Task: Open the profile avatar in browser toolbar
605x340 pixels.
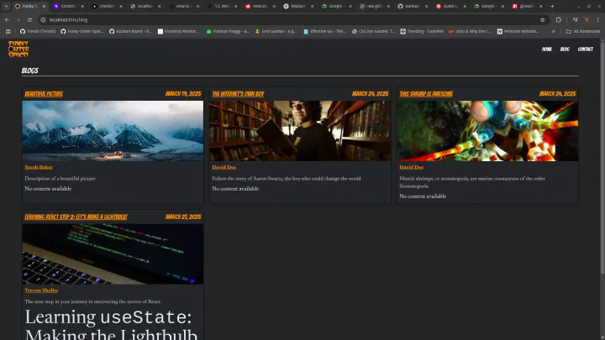Action: [587, 19]
